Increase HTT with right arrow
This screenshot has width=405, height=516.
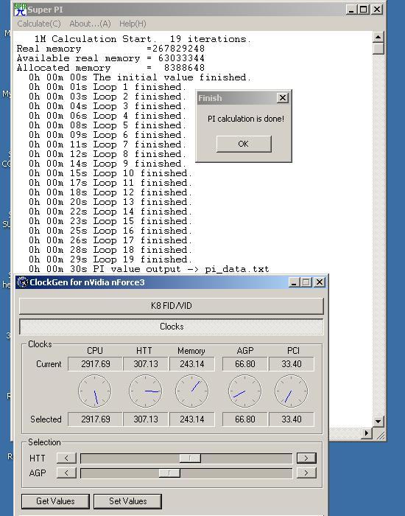tap(306, 458)
